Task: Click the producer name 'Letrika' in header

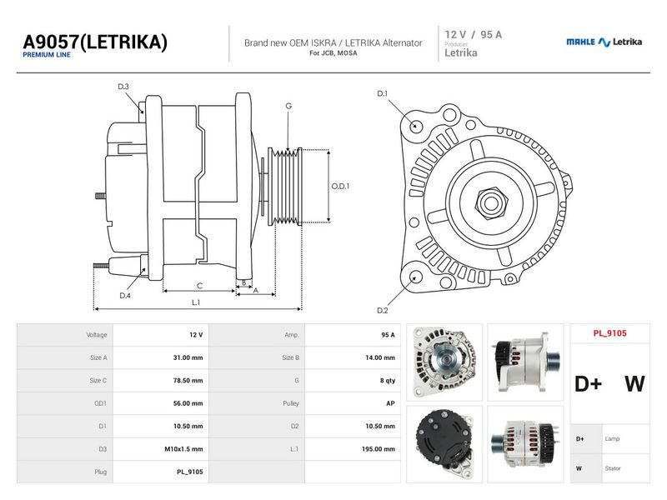Action: click(x=461, y=52)
